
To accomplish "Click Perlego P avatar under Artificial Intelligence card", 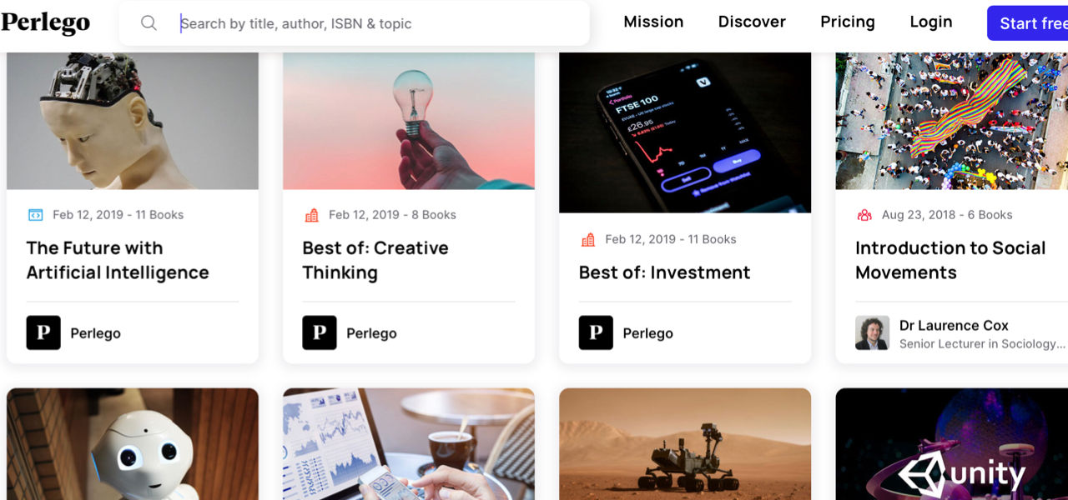I will 43,332.
